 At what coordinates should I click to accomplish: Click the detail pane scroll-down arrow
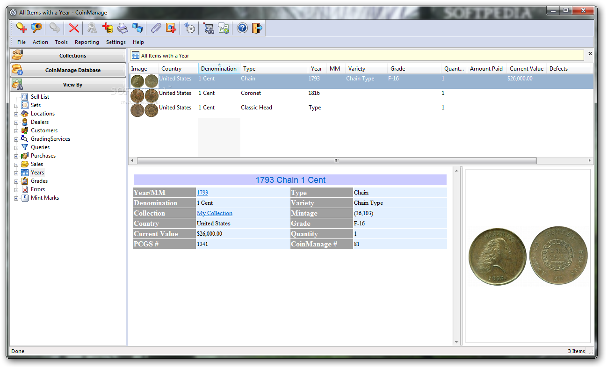point(457,343)
